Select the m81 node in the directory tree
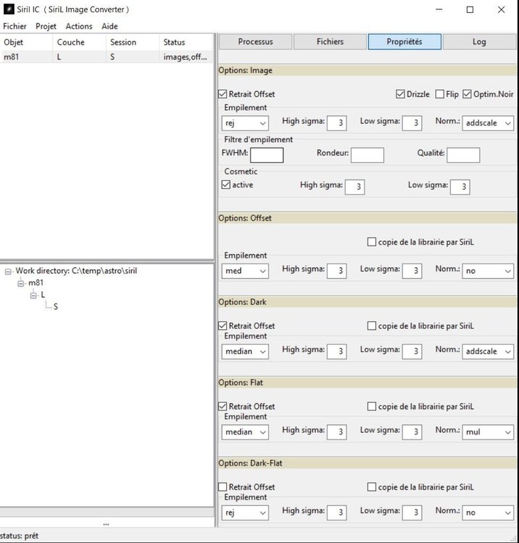Viewport: 519px width, 543px height. pos(36,283)
